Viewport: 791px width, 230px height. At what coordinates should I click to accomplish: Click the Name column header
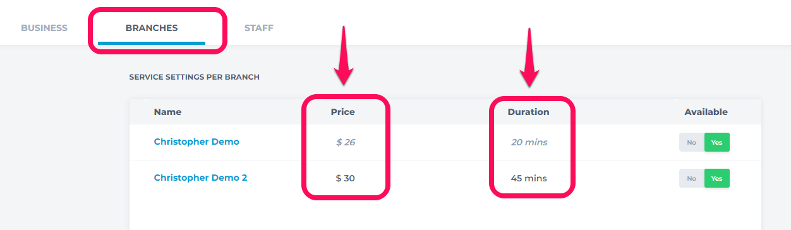[167, 112]
